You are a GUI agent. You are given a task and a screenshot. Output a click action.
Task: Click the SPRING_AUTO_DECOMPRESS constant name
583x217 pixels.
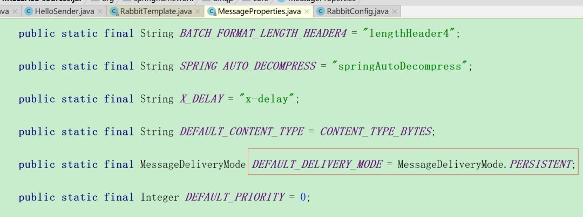click(248, 66)
